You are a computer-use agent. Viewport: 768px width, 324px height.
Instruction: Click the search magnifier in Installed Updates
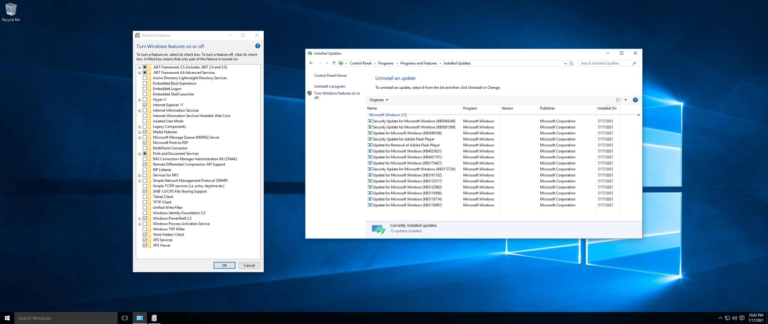pos(634,63)
